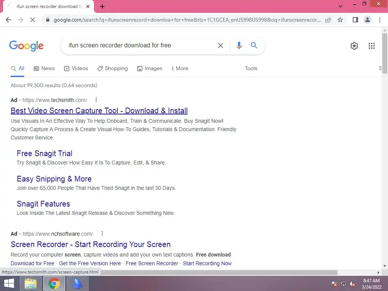
Task: Open a new browser tab
Action: (x=102, y=6)
